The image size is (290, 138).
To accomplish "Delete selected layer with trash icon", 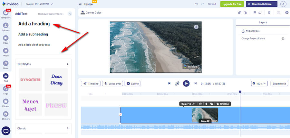I will click(x=269, y=12).
